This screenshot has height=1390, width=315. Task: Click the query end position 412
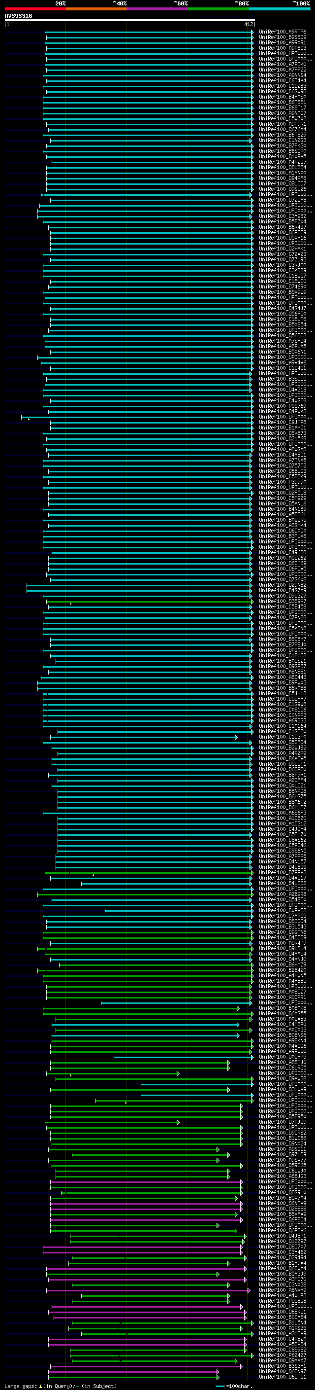(248, 24)
